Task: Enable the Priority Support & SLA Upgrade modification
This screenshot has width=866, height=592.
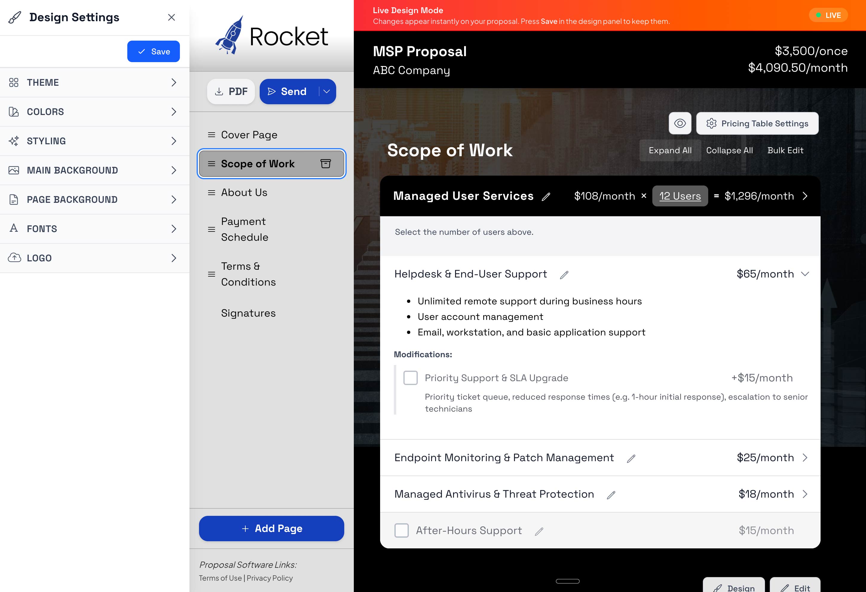Action: pyautogui.click(x=410, y=378)
